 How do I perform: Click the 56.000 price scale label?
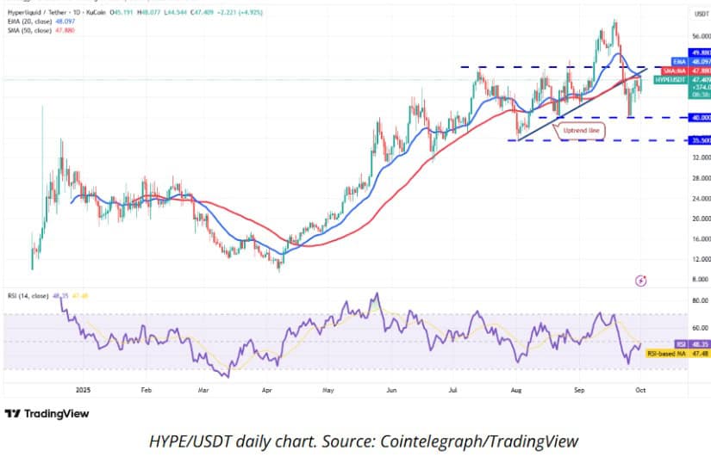[x=698, y=37]
